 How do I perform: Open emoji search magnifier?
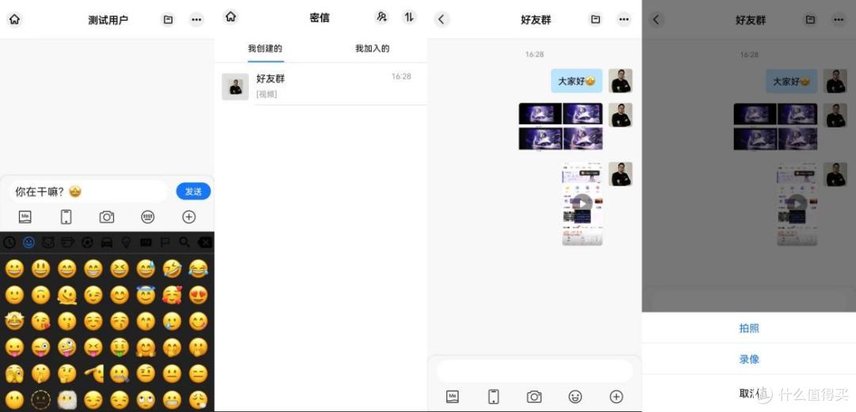pos(185,242)
